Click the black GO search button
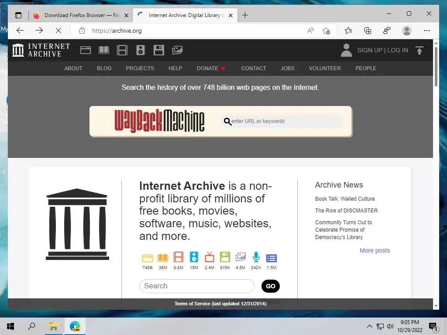The height and width of the screenshot is (335, 447). click(x=271, y=286)
